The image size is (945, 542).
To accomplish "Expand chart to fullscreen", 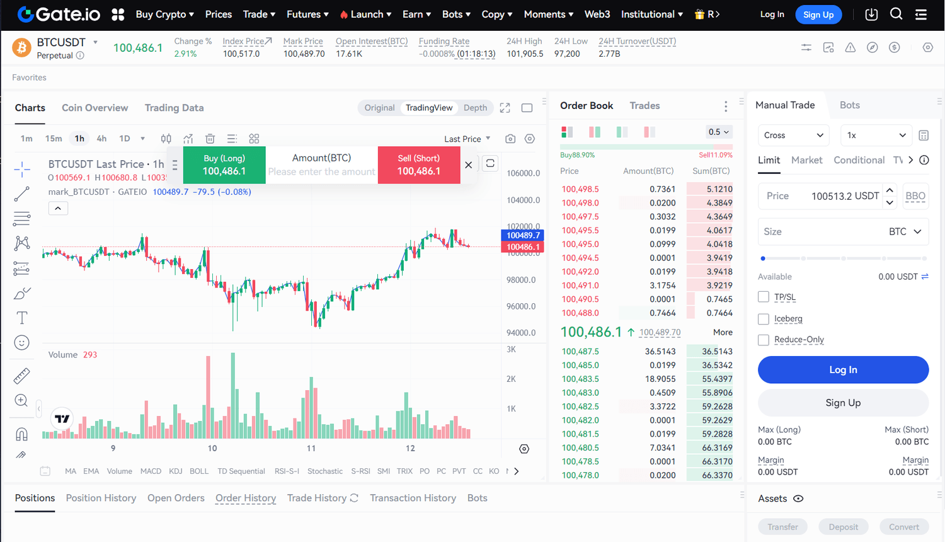I will point(505,108).
